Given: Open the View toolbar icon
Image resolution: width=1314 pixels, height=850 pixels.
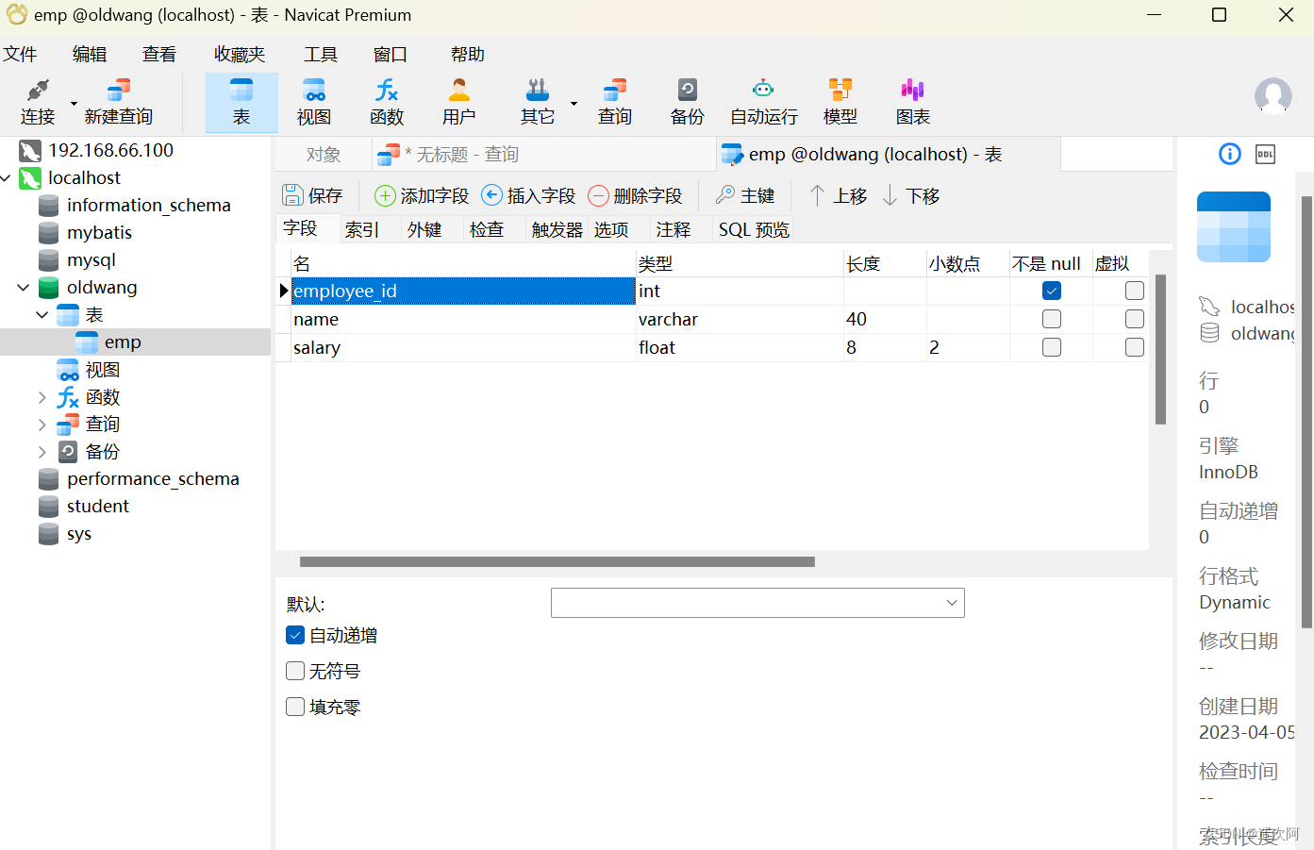Looking at the screenshot, I should click(314, 102).
